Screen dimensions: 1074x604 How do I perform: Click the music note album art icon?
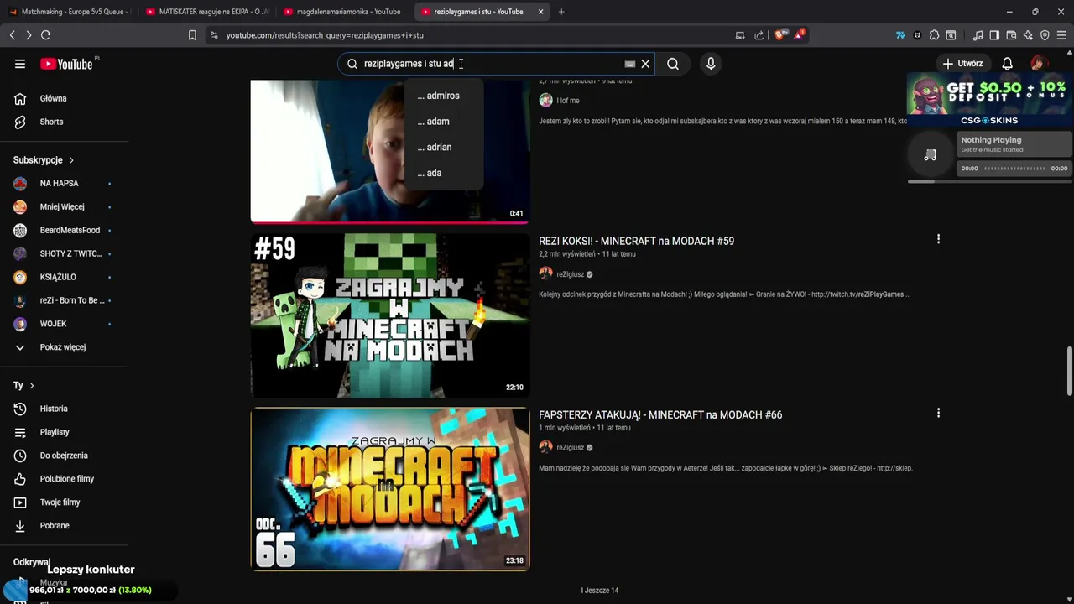coord(930,155)
